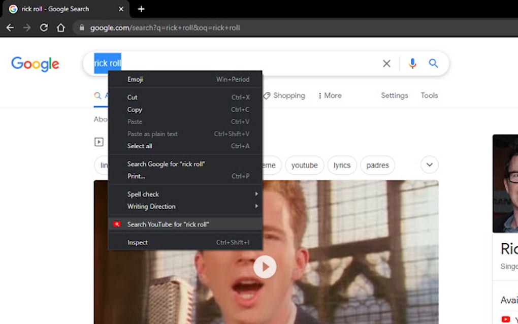Open the "youtube" suggestion chip
This screenshot has width=518, height=324.
click(x=304, y=165)
